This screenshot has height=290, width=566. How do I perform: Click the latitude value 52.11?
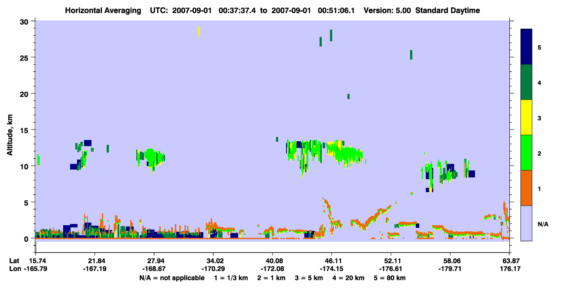[391, 261]
